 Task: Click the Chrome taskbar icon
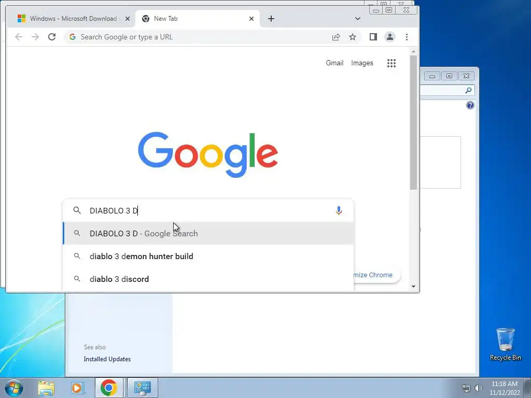click(x=109, y=388)
